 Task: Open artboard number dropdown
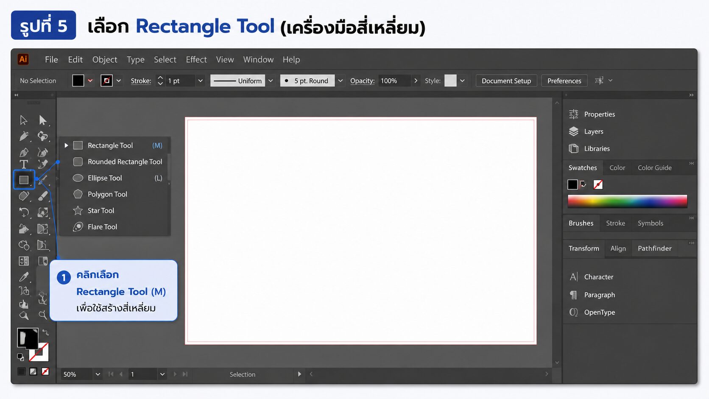click(162, 374)
